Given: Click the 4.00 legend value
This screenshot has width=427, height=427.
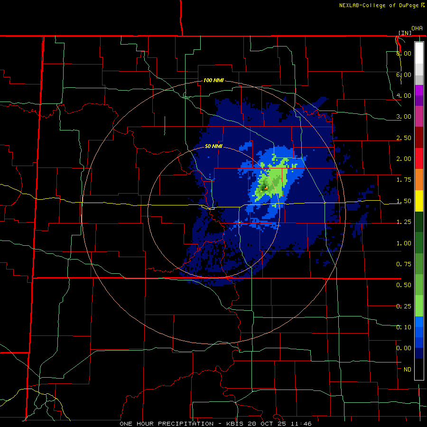Looking at the screenshot, I should 404,95.
